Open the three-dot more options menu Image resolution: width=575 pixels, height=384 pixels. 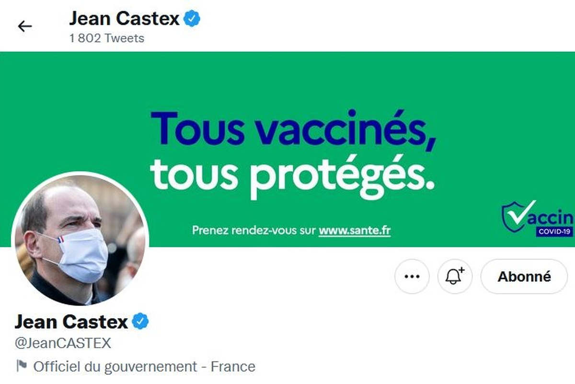pyautogui.click(x=412, y=277)
